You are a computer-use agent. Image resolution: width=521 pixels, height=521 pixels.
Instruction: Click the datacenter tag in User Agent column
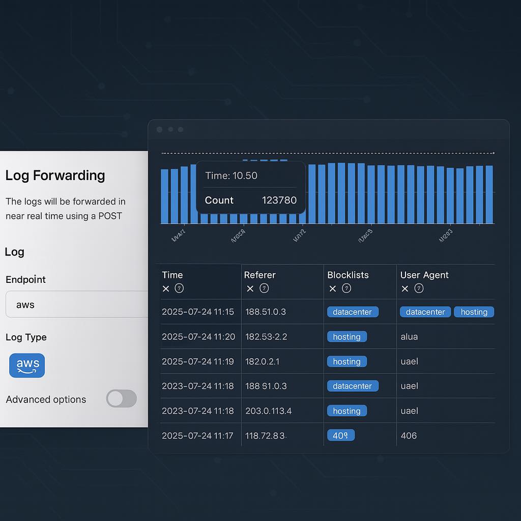425,312
